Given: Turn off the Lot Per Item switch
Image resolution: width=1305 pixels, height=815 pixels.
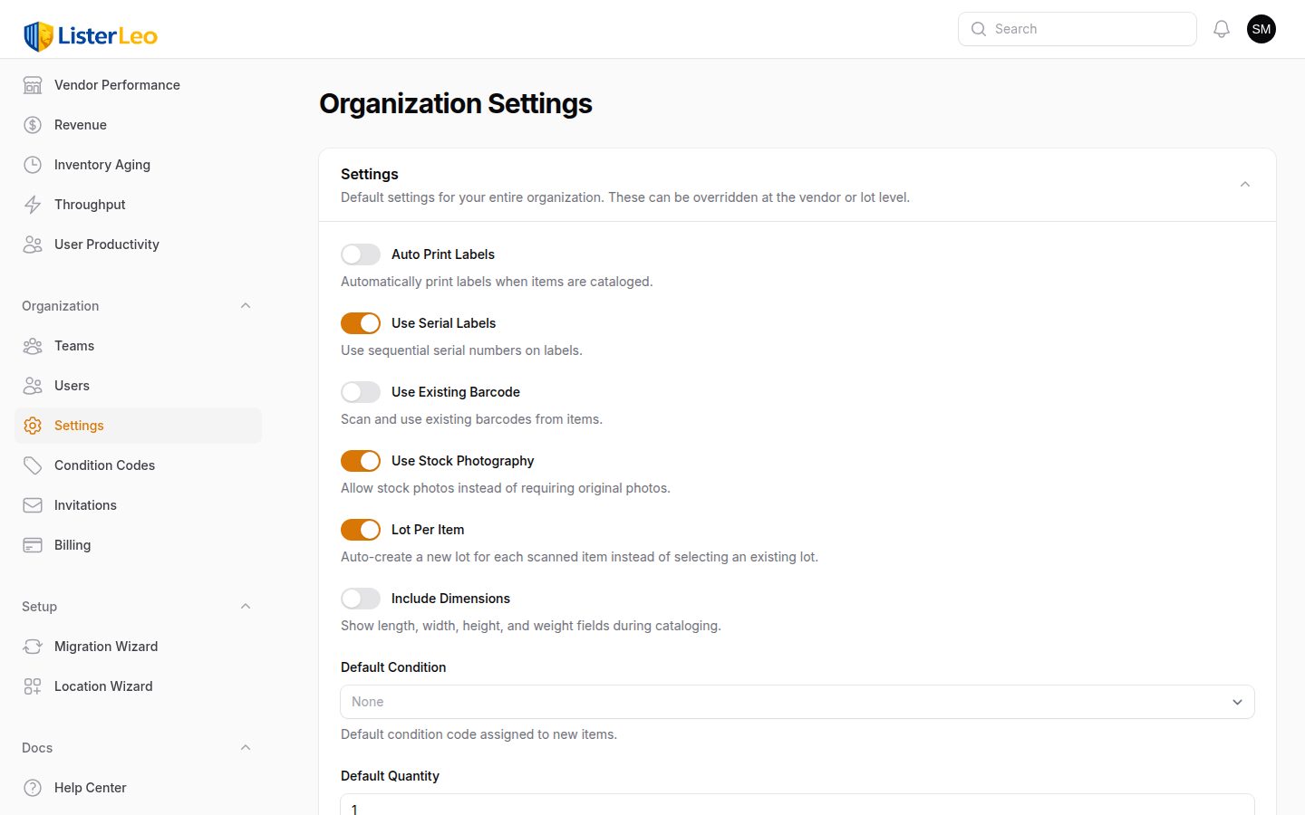Looking at the screenshot, I should [361, 530].
